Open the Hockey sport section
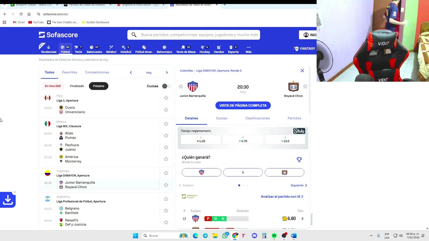 [205, 49]
